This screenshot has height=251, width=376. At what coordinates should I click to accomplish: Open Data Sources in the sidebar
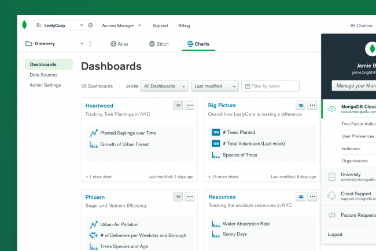click(x=43, y=75)
